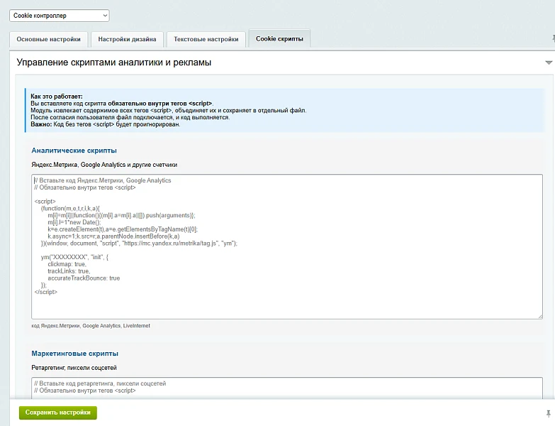The image size is (555, 426).
Task: Click the Сохранить настройки button
Action: click(58, 413)
